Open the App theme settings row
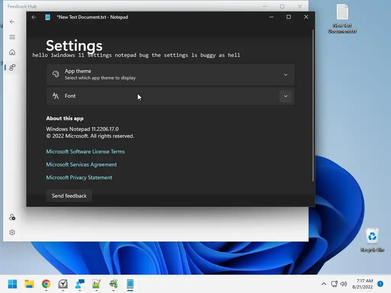The width and height of the screenshot is (391, 293). pyautogui.click(x=171, y=74)
